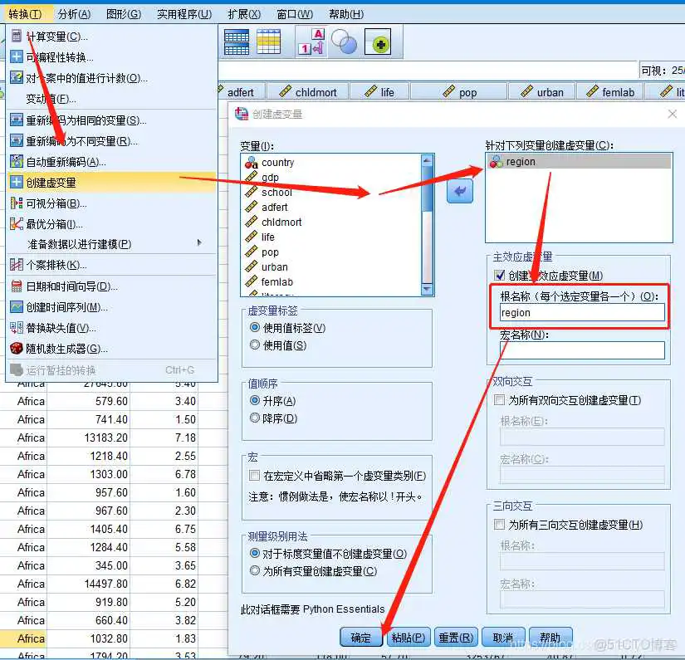
Task: Click scroll-down arrow of variable list
Action: (427, 289)
